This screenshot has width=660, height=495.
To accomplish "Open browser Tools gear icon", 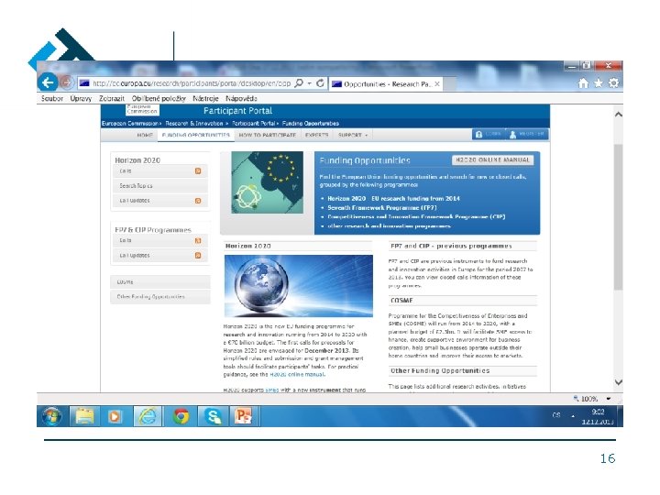I will (613, 83).
